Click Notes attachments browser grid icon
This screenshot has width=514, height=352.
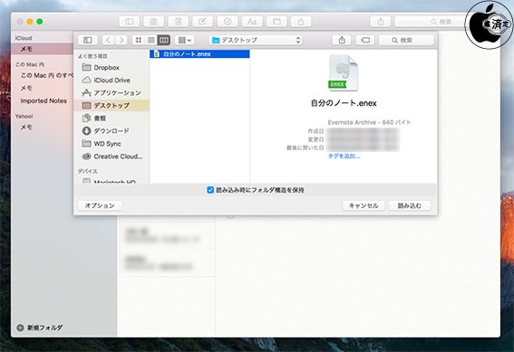coord(153,22)
